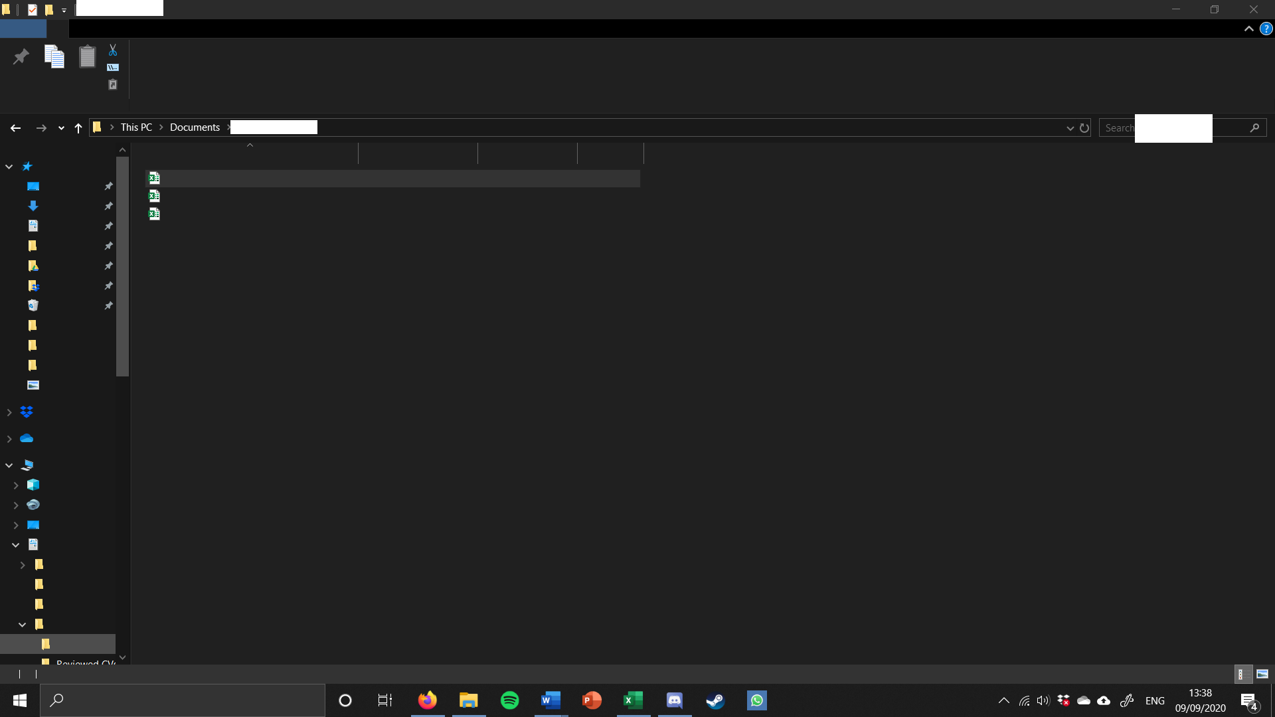This screenshot has width=1275, height=717.
Task: Go forward using the Forward arrow
Action: point(41,127)
